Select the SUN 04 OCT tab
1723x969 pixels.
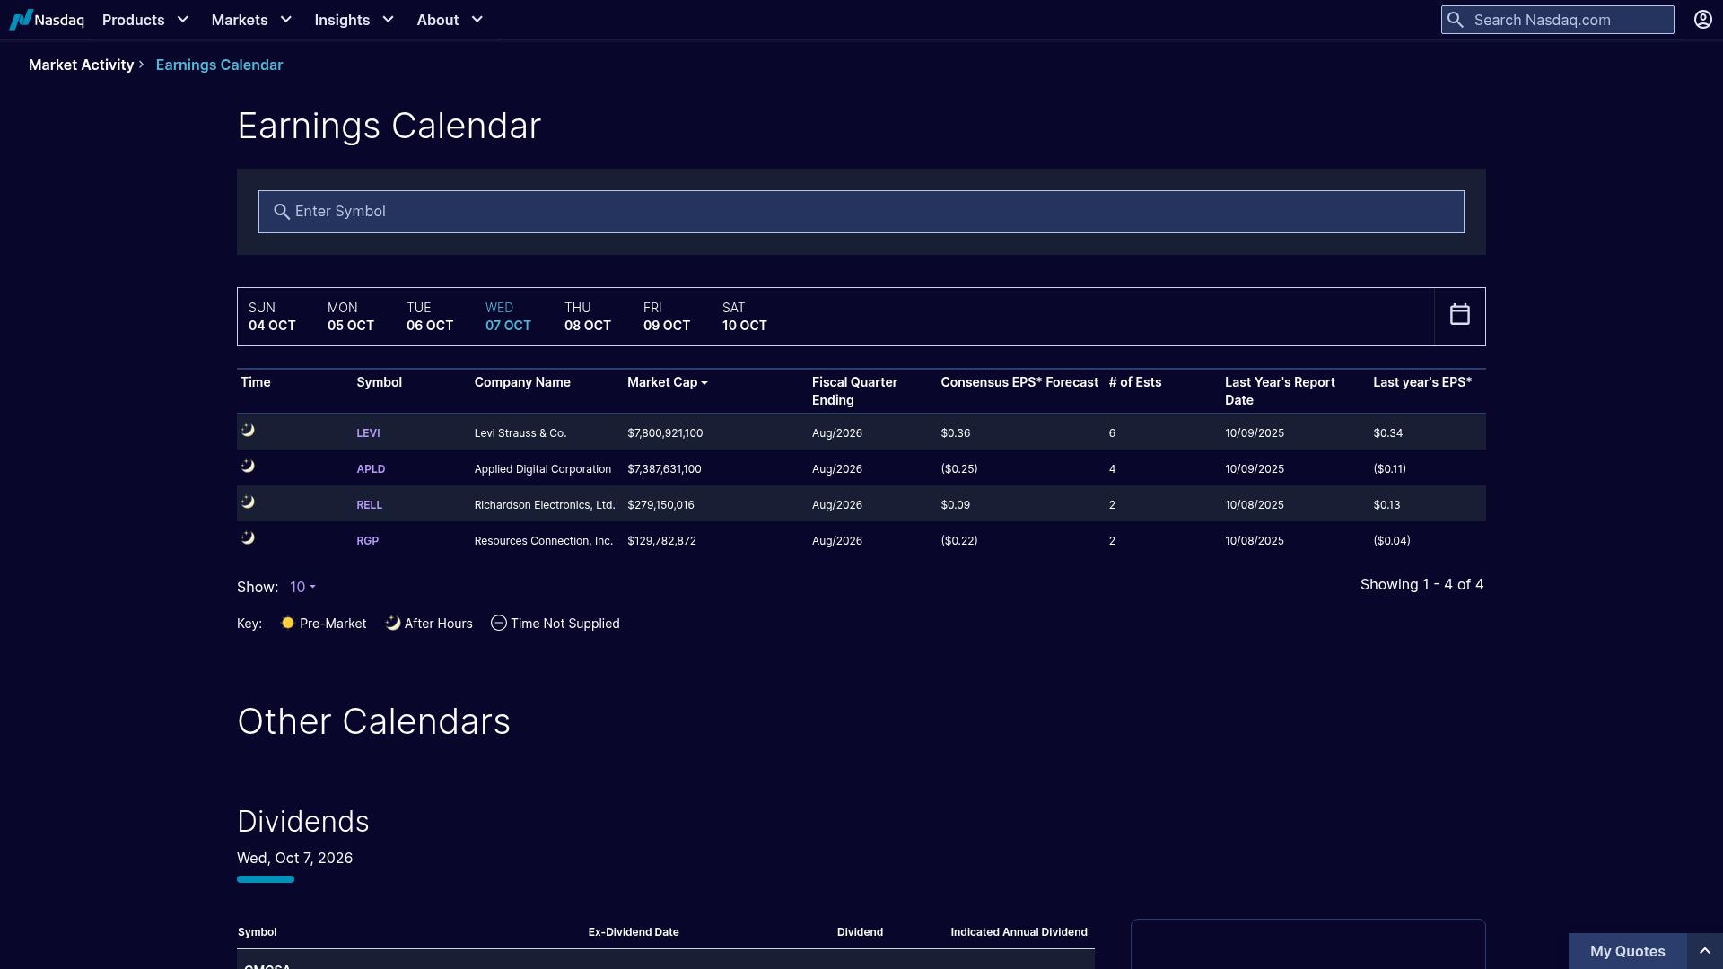[272, 317]
